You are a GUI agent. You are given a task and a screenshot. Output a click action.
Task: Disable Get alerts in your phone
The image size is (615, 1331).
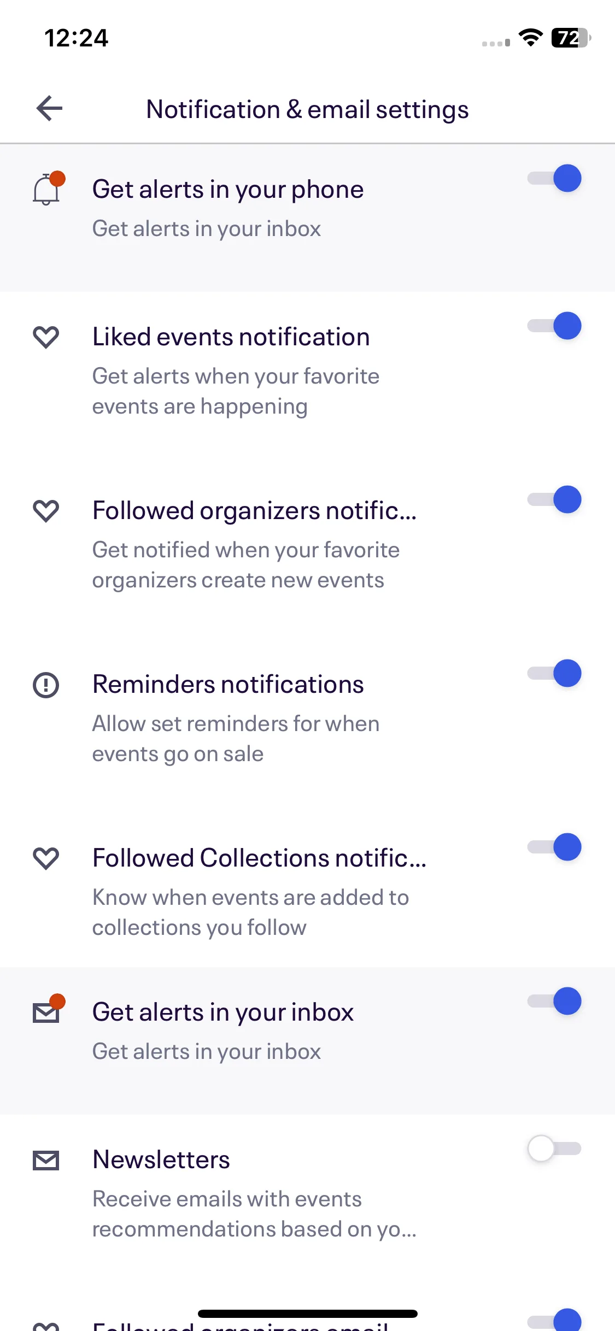(x=554, y=178)
